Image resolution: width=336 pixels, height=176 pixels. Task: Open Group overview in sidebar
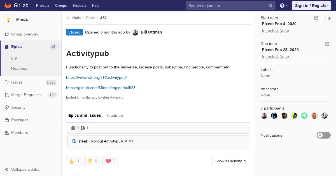31,34
